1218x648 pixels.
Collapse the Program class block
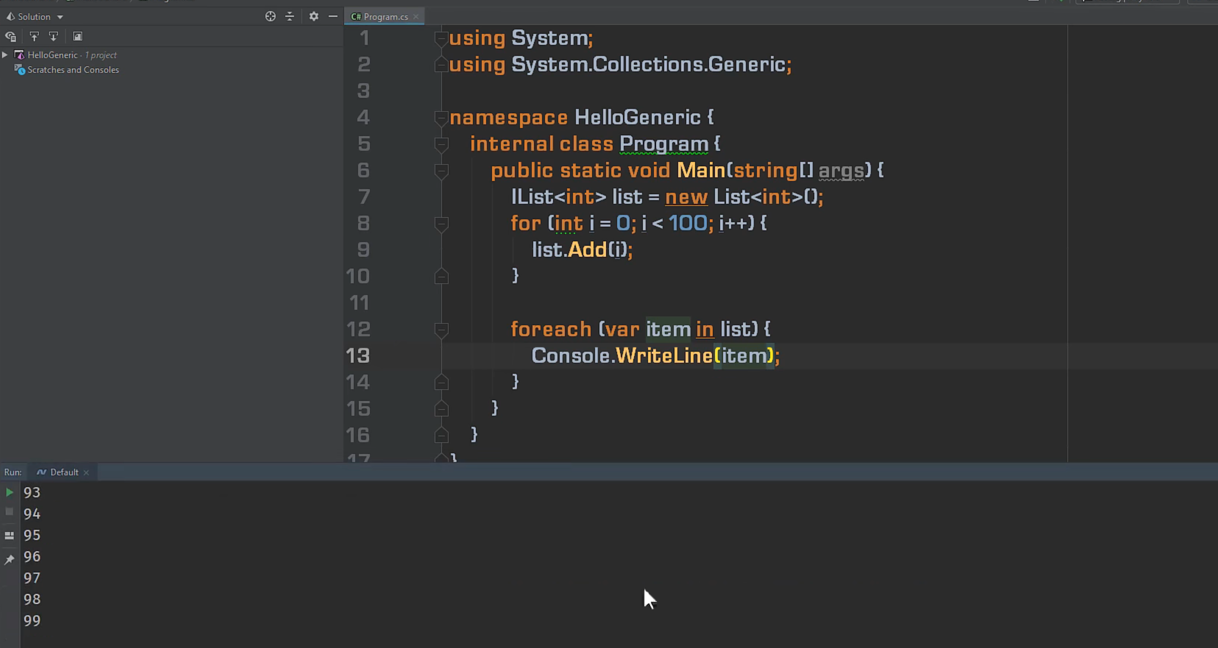tap(441, 144)
